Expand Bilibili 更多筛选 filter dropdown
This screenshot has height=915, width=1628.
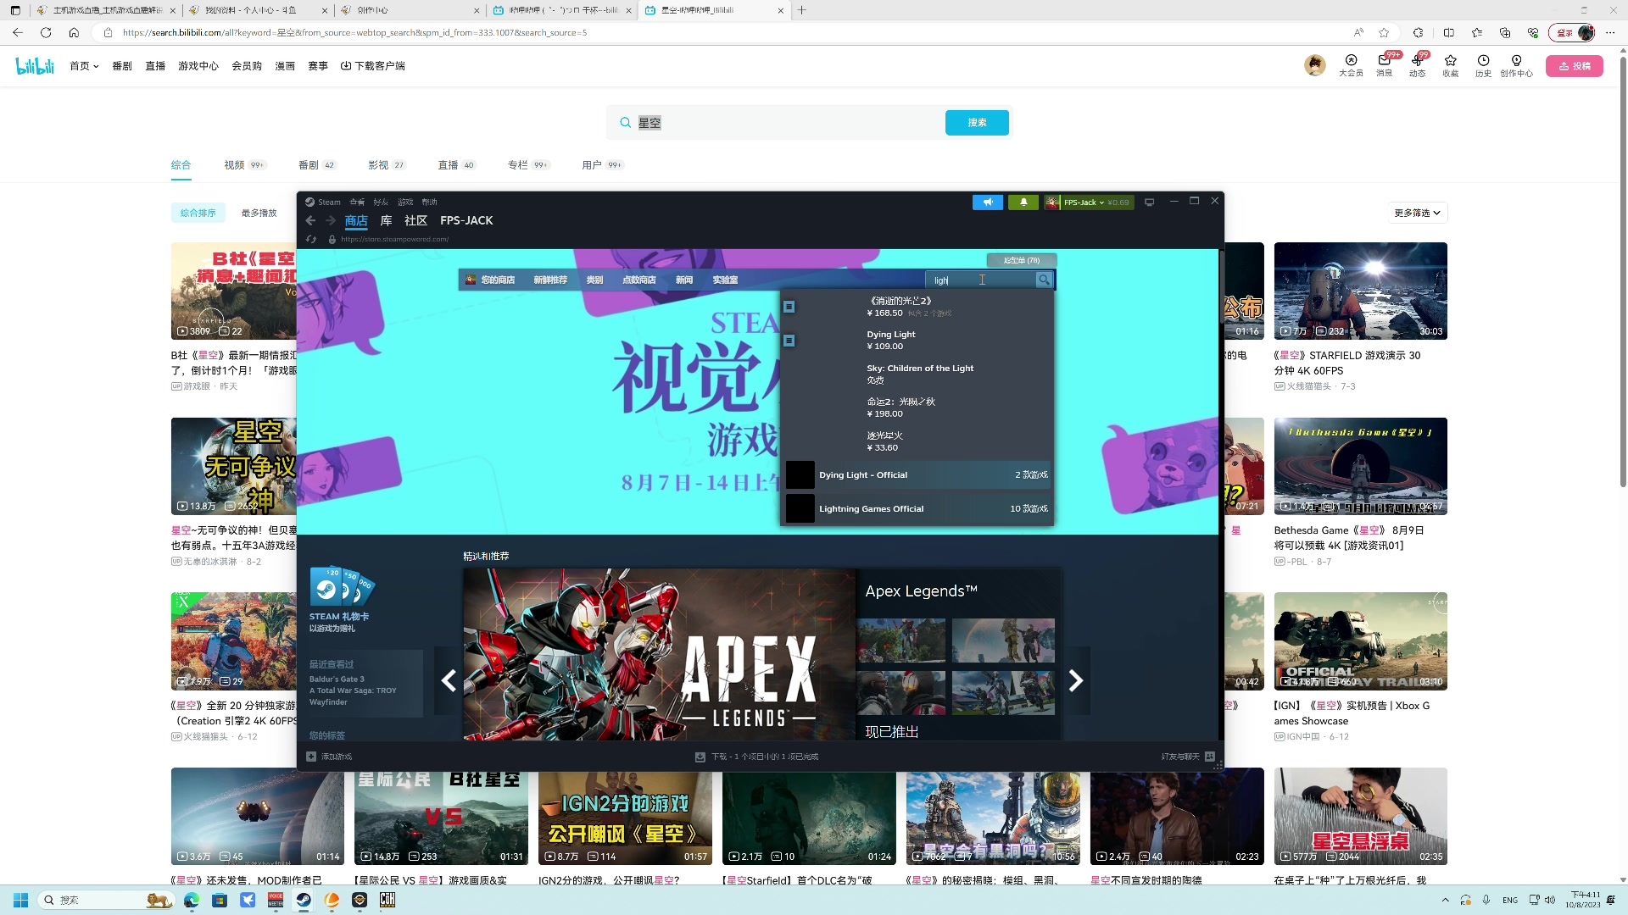coord(1418,213)
